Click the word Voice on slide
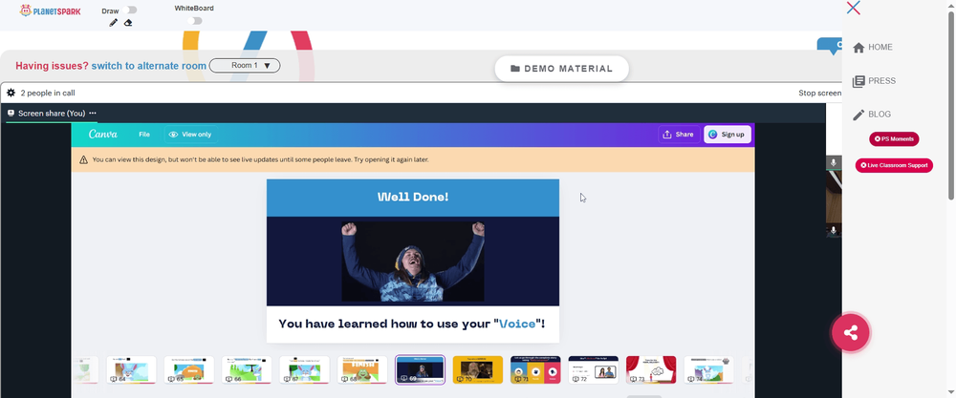Viewport: 956px width, 398px height. click(x=517, y=324)
